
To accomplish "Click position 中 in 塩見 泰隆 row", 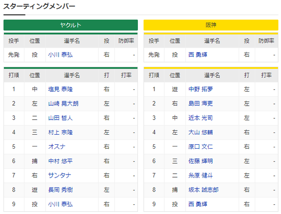I will pyautogui.click(x=35, y=89).
